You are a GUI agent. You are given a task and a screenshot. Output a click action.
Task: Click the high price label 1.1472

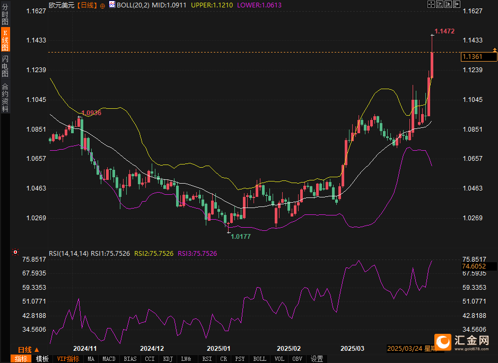point(444,31)
